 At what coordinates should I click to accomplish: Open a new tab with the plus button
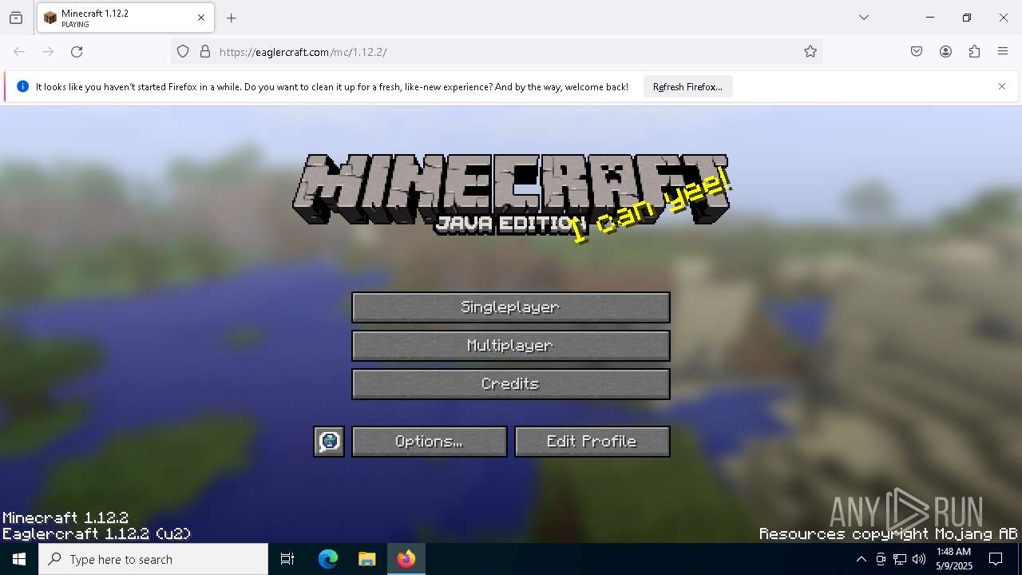click(x=232, y=18)
